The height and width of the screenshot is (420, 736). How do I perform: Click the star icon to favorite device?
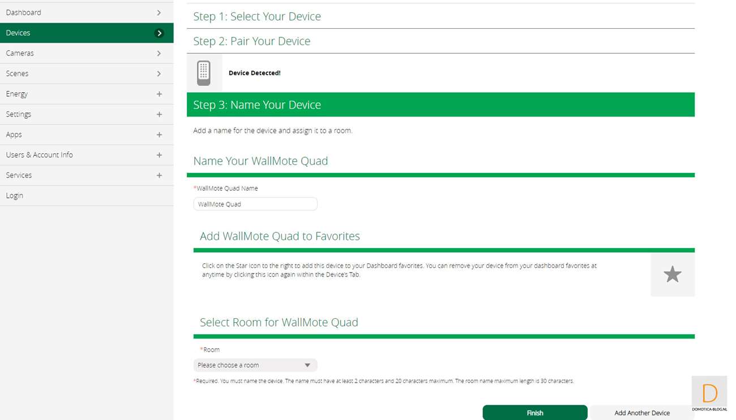click(x=672, y=275)
